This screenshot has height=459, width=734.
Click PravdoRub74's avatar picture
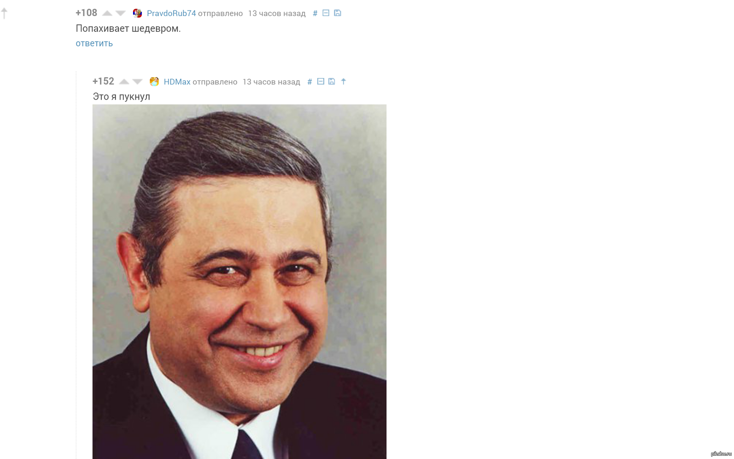pyautogui.click(x=137, y=13)
